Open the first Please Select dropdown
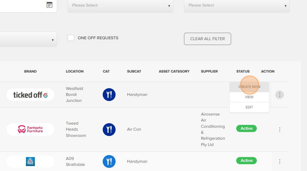 pyautogui.click(x=120, y=5)
